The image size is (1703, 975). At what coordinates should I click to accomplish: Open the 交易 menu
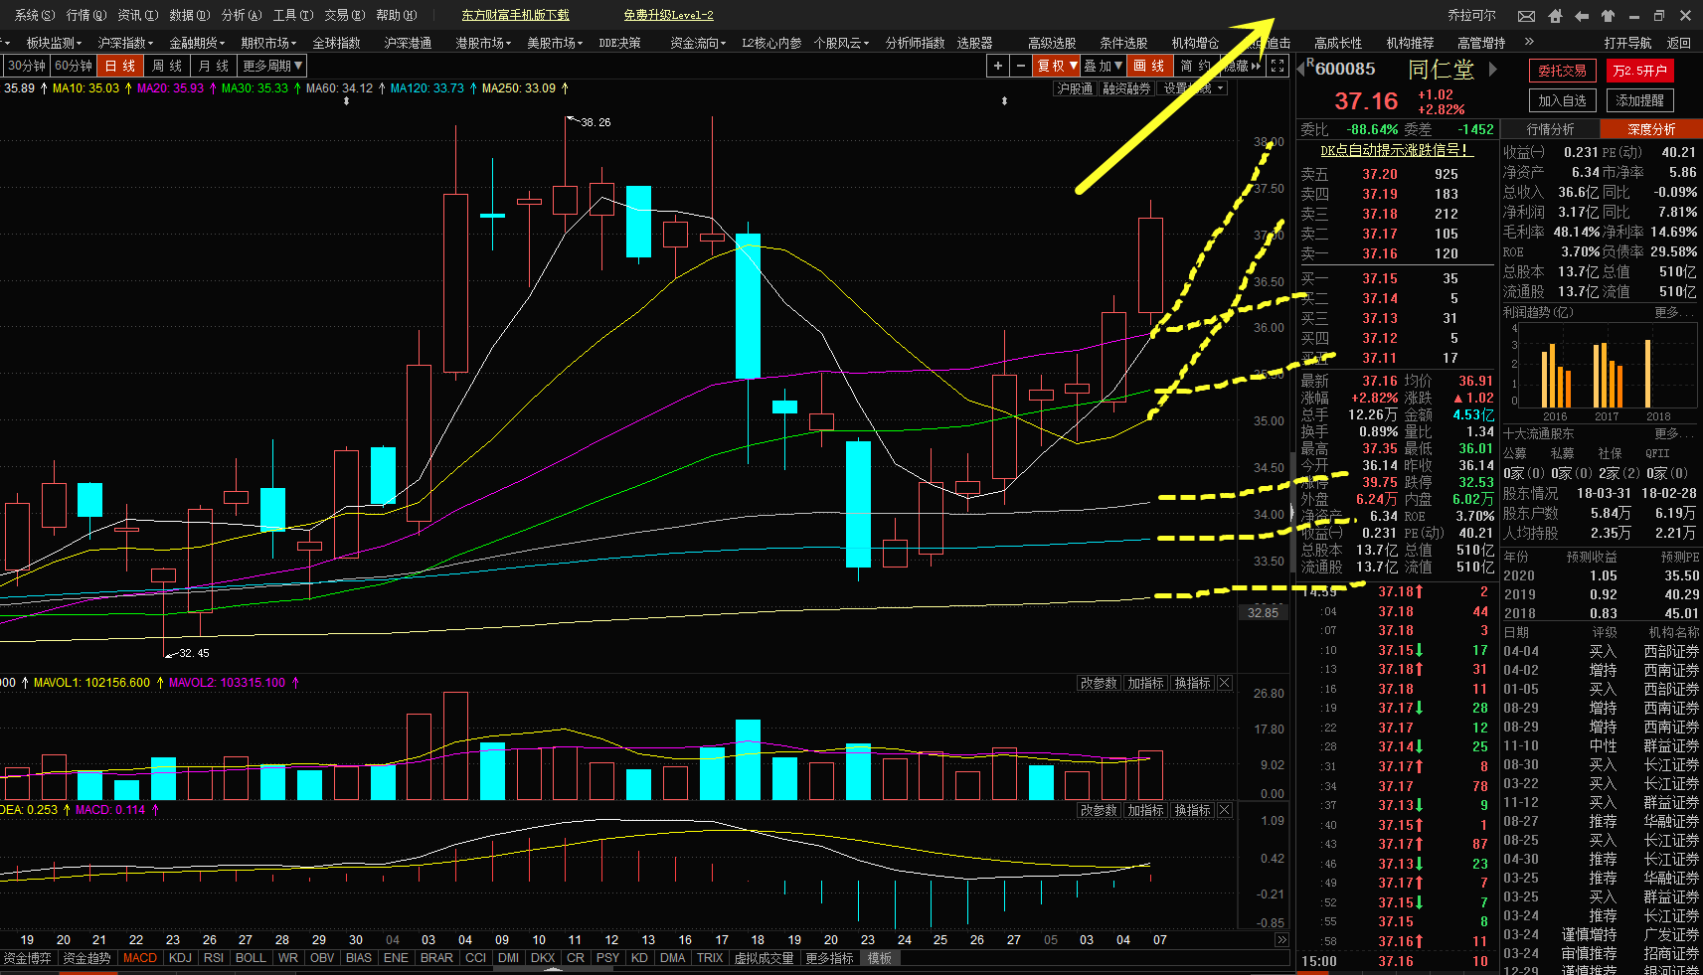[x=344, y=15]
